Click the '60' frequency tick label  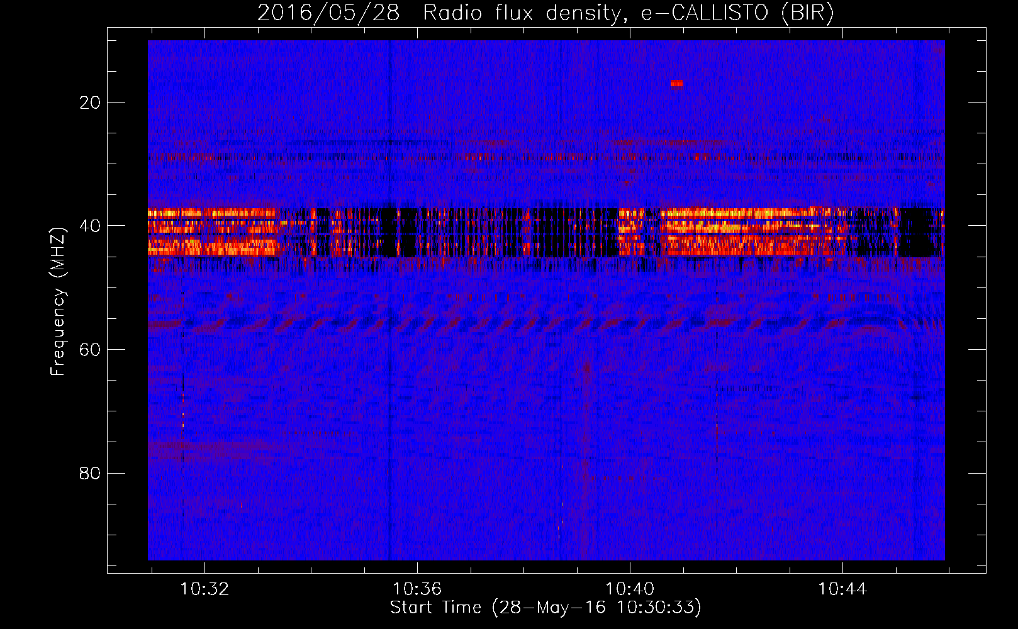(x=90, y=350)
